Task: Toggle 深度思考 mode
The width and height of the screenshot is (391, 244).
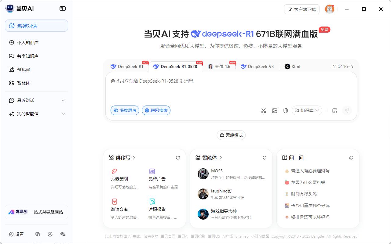Action: (x=125, y=110)
